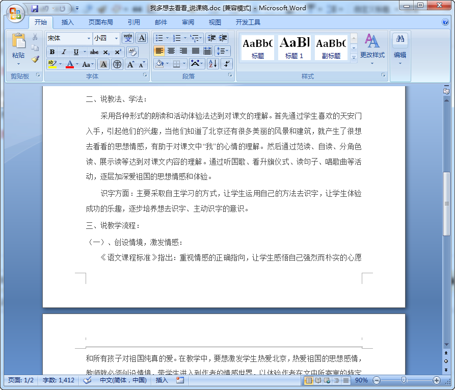Open Word help question mark
The image size is (455, 390).
click(445, 22)
